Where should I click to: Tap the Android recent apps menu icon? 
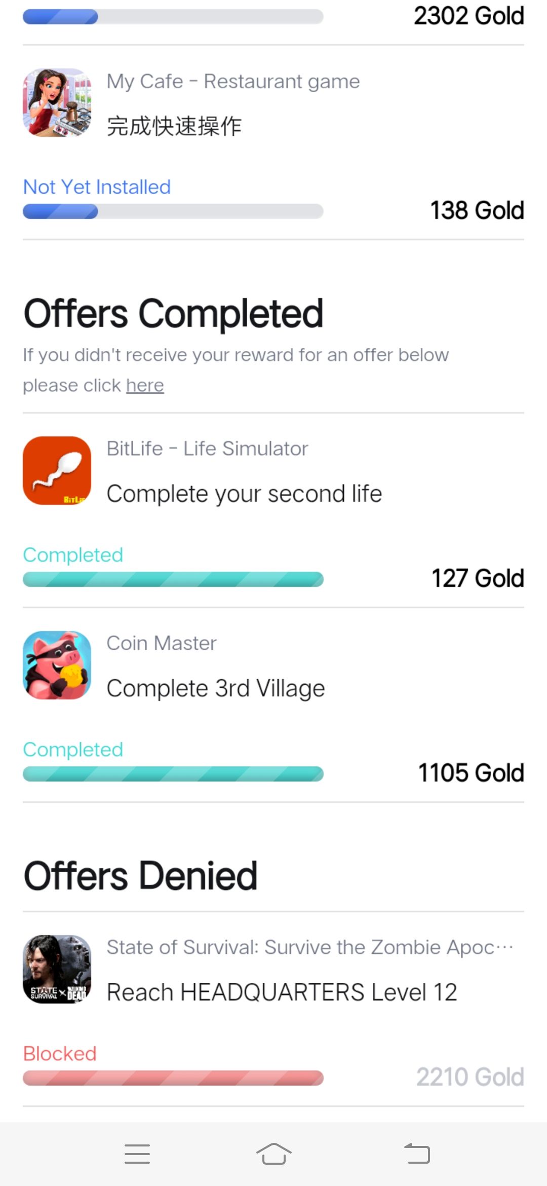click(137, 1154)
